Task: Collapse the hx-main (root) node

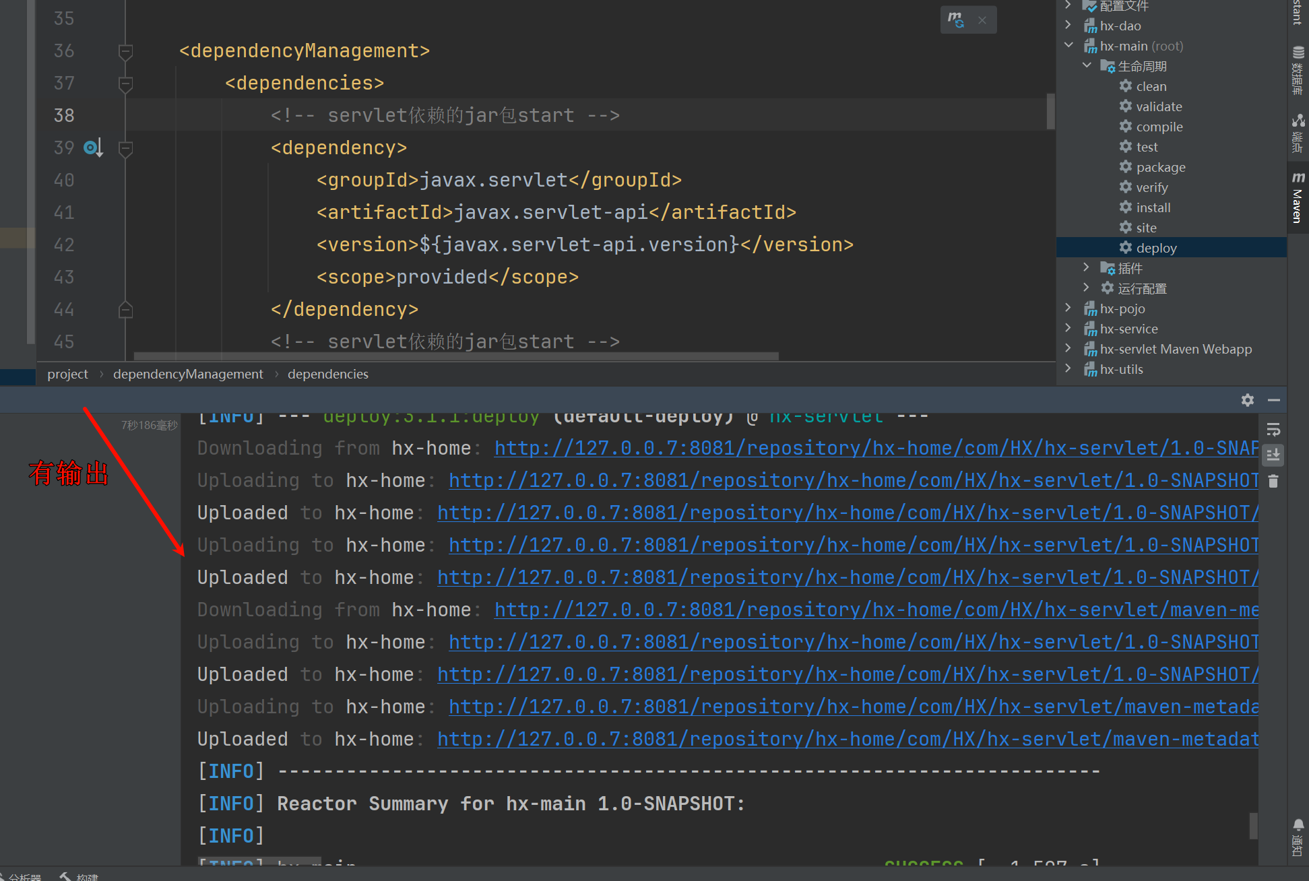Action: [x=1068, y=46]
